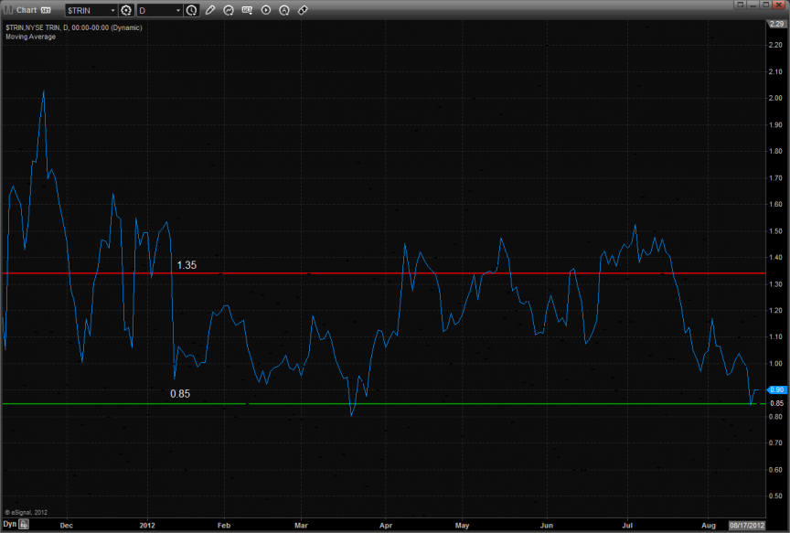Viewport: 790px width, 533px height.
Task: Toggle the link badge beside Chart title
Action: 46,10
